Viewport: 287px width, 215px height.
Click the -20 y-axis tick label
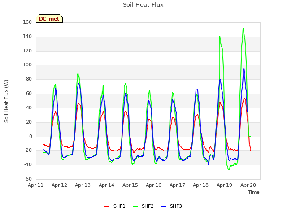(x=28, y=150)
